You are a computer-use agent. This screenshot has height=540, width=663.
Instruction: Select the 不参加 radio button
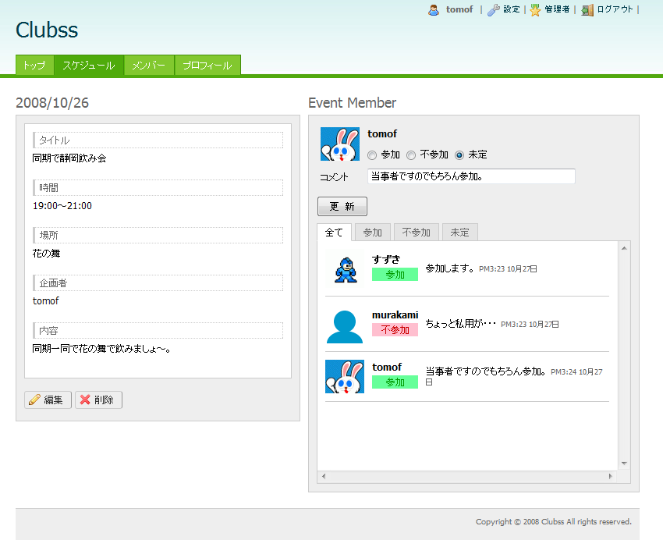411,155
